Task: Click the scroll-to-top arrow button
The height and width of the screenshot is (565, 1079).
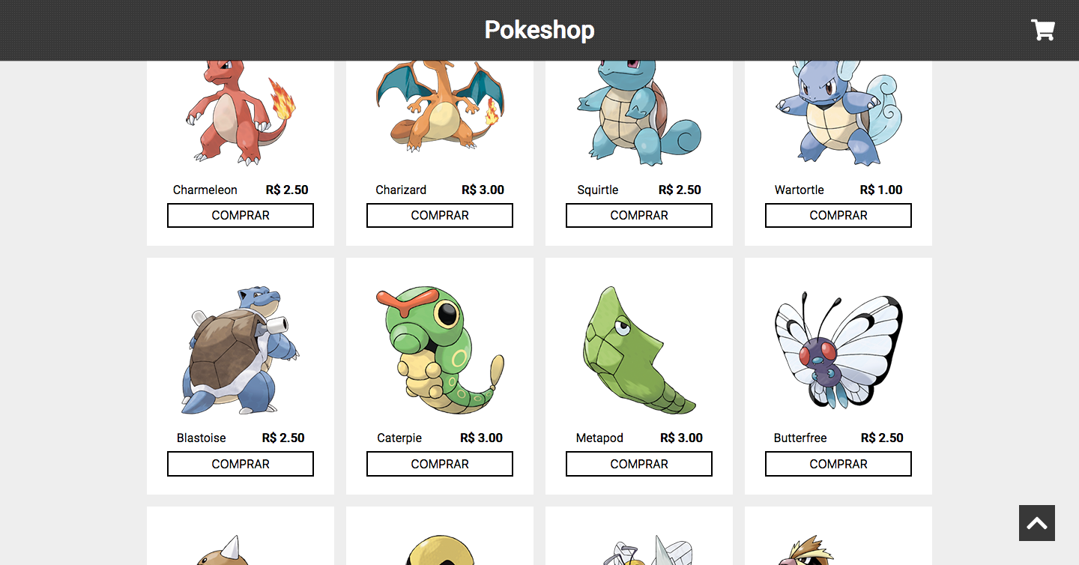Action: (x=1037, y=523)
